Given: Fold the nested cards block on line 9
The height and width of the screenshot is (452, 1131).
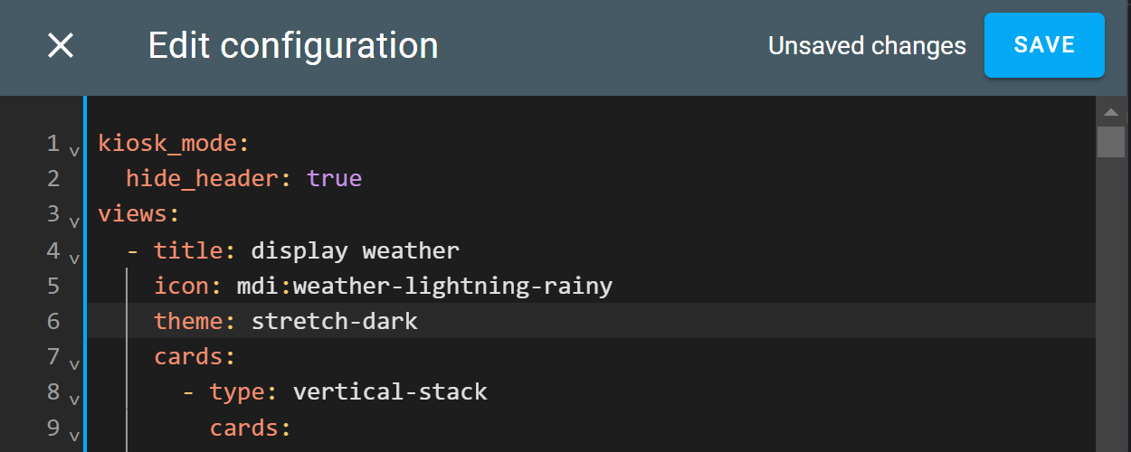Looking at the screenshot, I should point(74,435).
